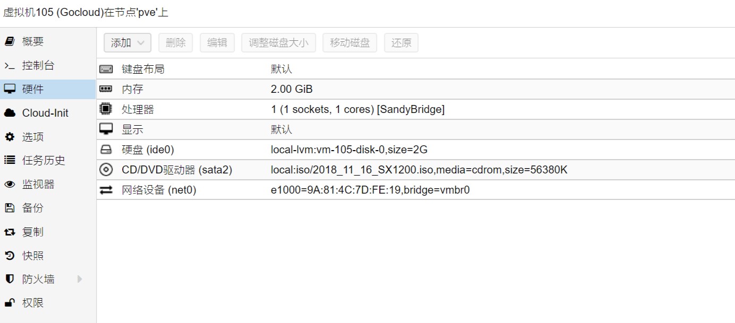The width and height of the screenshot is (735, 323).
Task: Select the Cloud-Init cloud icon
Action: coord(10,113)
